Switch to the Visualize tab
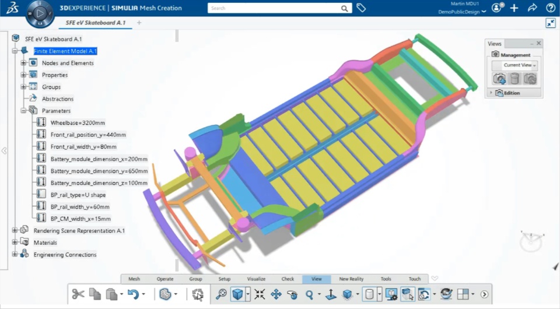The height and width of the screenshot is (309, 560). point(257,279)
